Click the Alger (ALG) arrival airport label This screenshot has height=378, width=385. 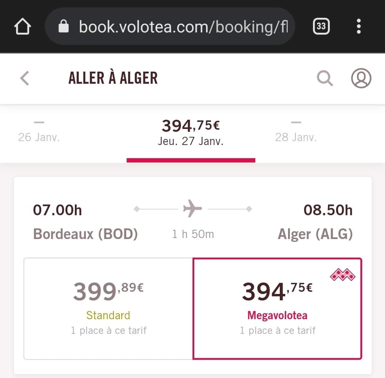coord(315,234)
